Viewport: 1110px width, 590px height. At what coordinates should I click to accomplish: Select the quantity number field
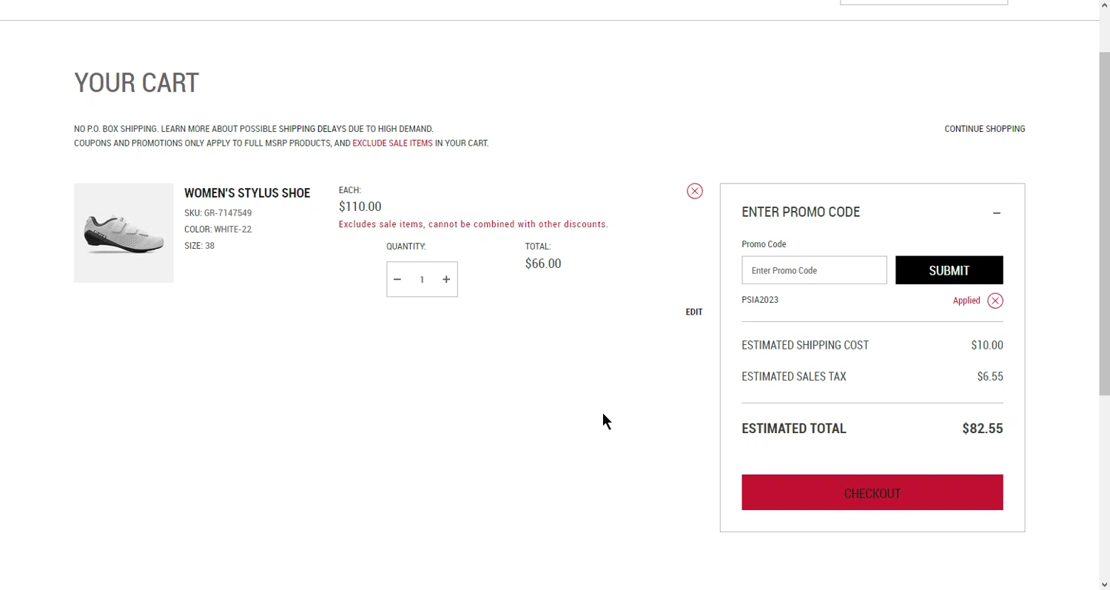coord(422,279)
